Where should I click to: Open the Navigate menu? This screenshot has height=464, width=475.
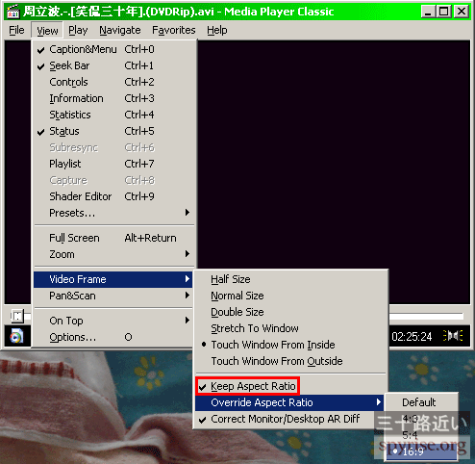click(x=120, y=30)
